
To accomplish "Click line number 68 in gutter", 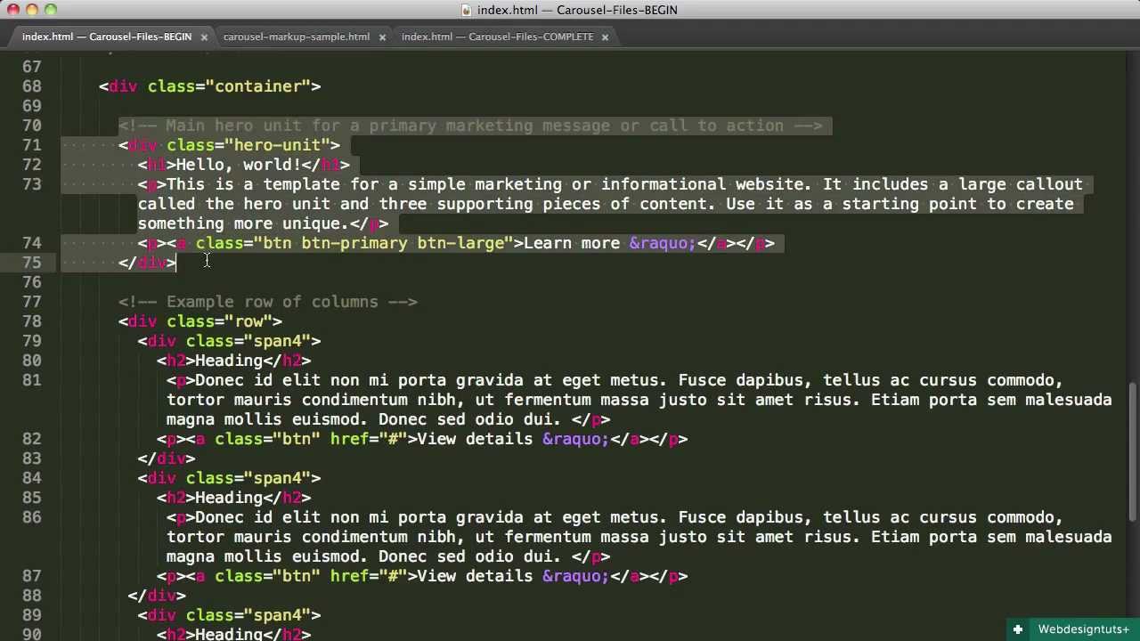I will [32, 86].
